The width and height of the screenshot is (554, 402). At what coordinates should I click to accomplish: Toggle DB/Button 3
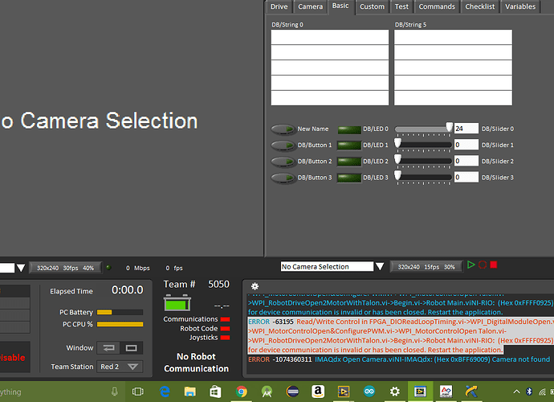[283, 178]
